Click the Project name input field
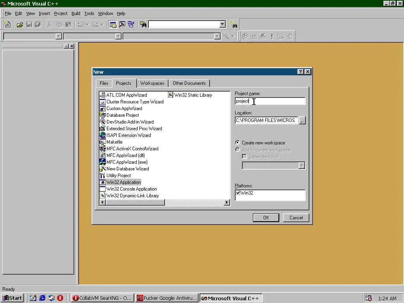This screenshot has height=303, width=404. tap(270, 101)
